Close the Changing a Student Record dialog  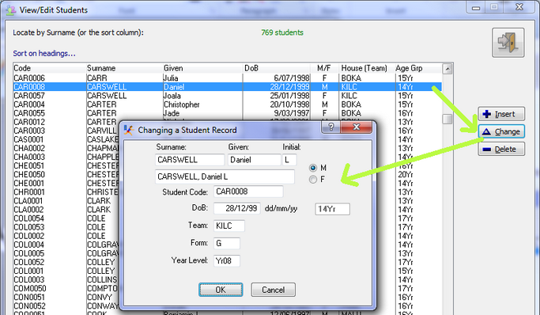[356, 127]
